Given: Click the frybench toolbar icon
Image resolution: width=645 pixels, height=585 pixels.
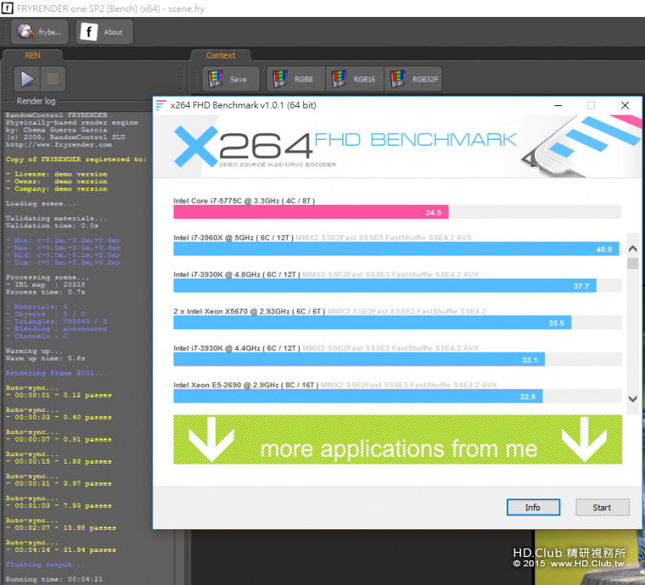Looking at the screenshot, I should (40, 31).
